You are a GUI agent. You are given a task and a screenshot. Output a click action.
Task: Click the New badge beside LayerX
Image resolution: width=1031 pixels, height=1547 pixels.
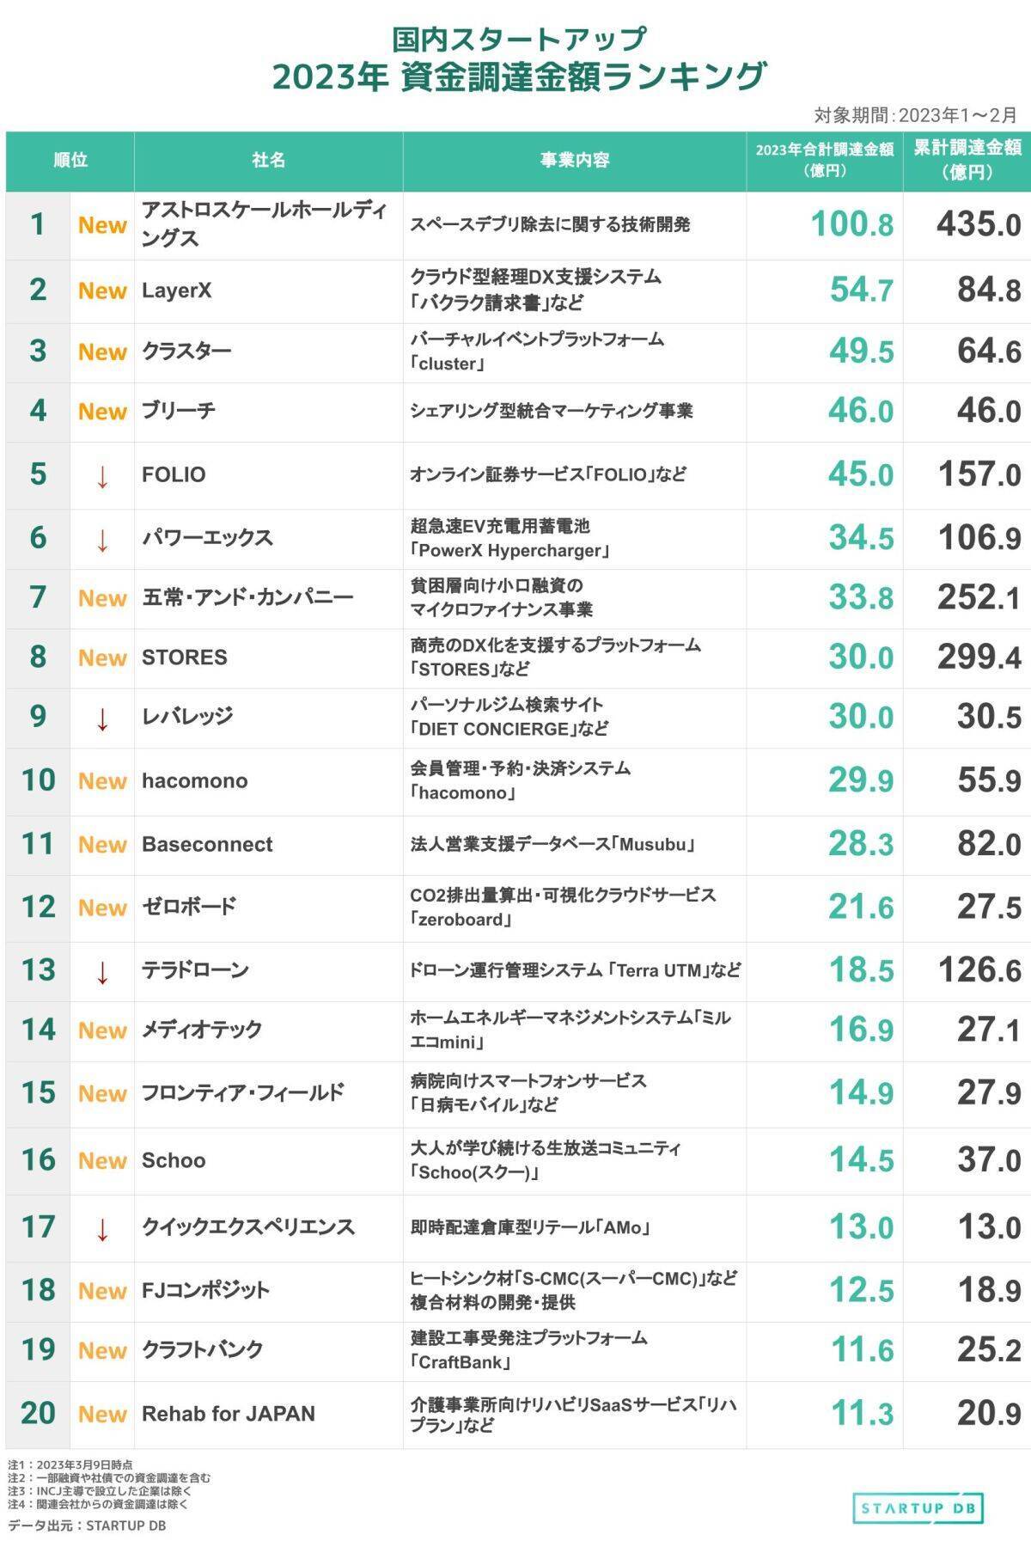tap(102, 291)
